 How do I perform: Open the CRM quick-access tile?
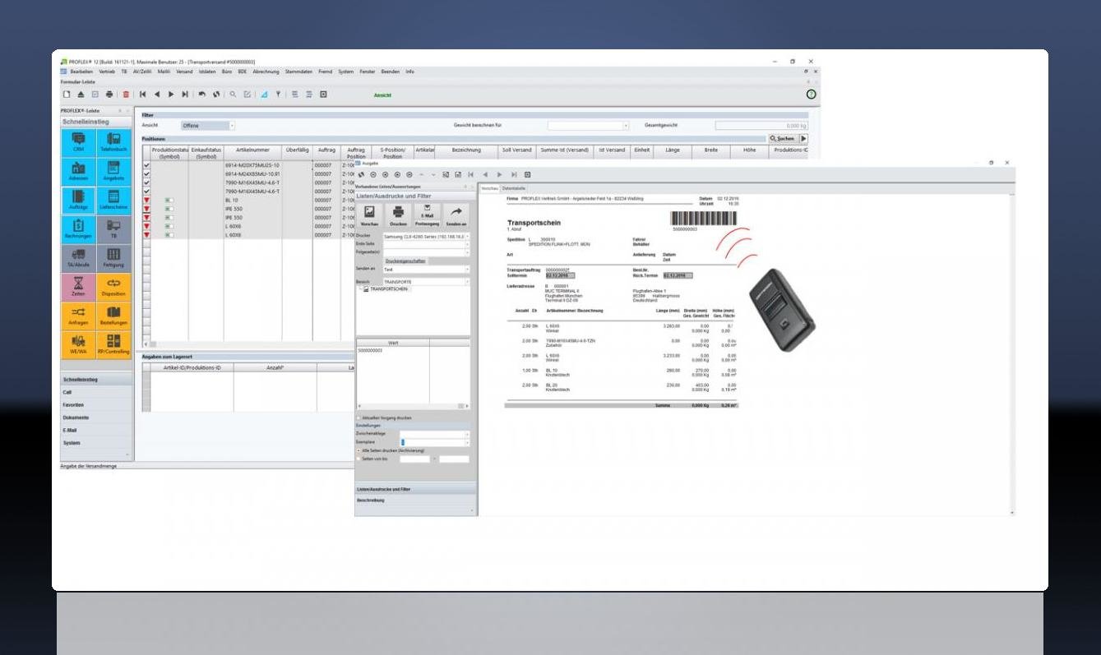[78, 141]
